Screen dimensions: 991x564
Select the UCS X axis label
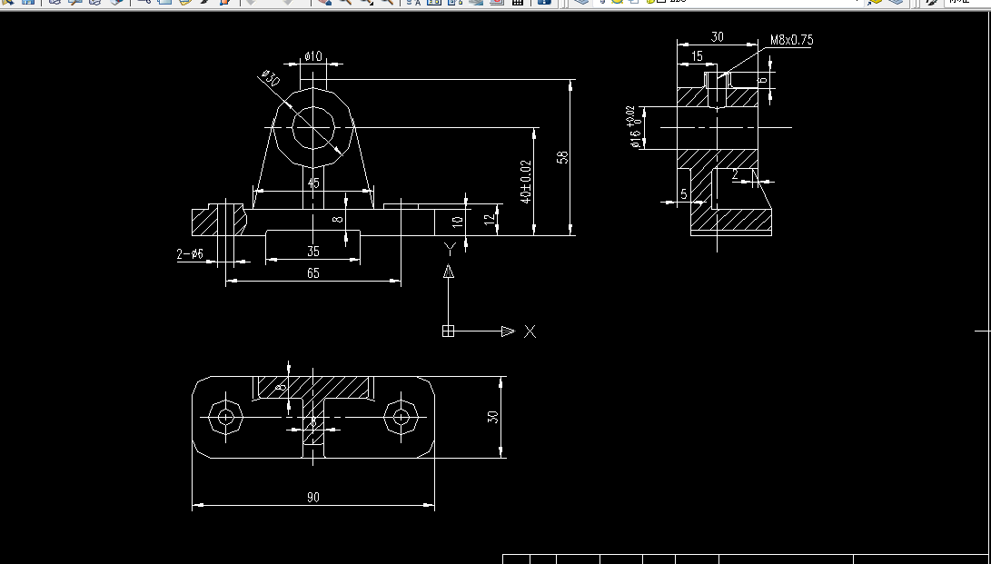click(530, 331)
